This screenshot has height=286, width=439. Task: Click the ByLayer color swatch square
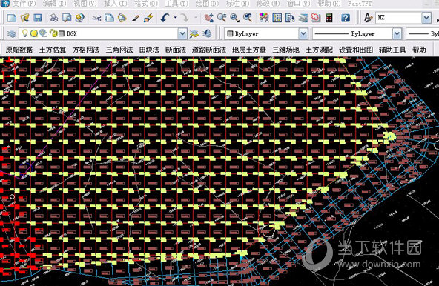click(x=230, y=33)
